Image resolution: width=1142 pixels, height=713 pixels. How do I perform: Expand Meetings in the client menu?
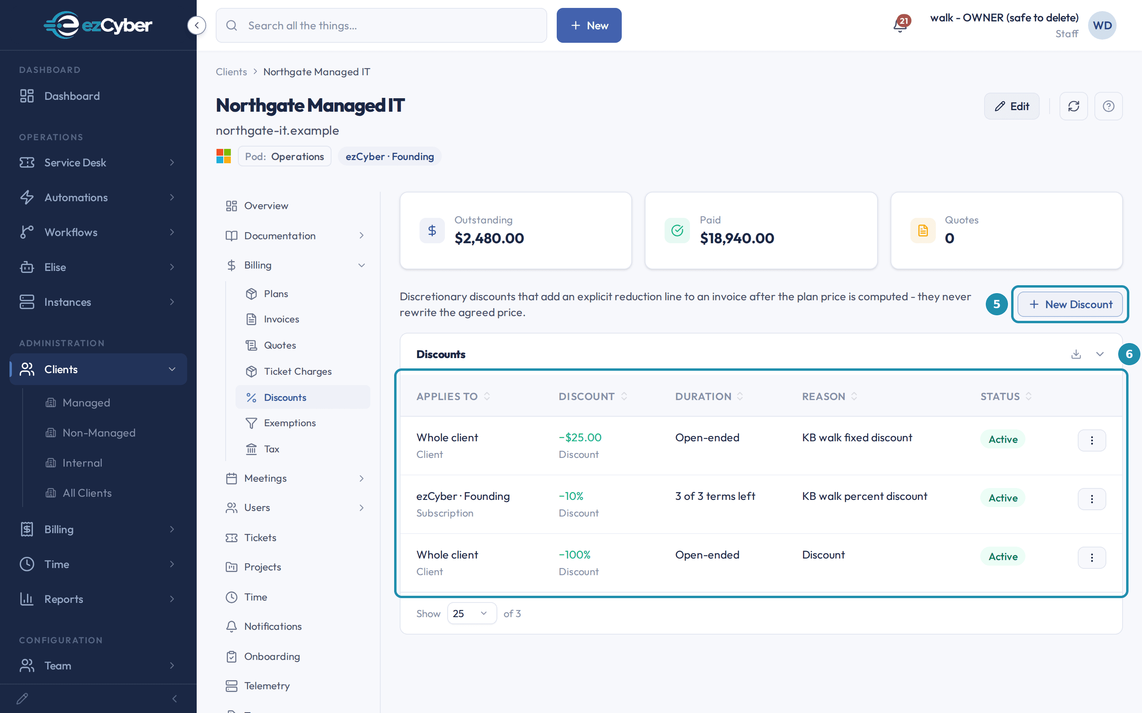tap(295, 478)
